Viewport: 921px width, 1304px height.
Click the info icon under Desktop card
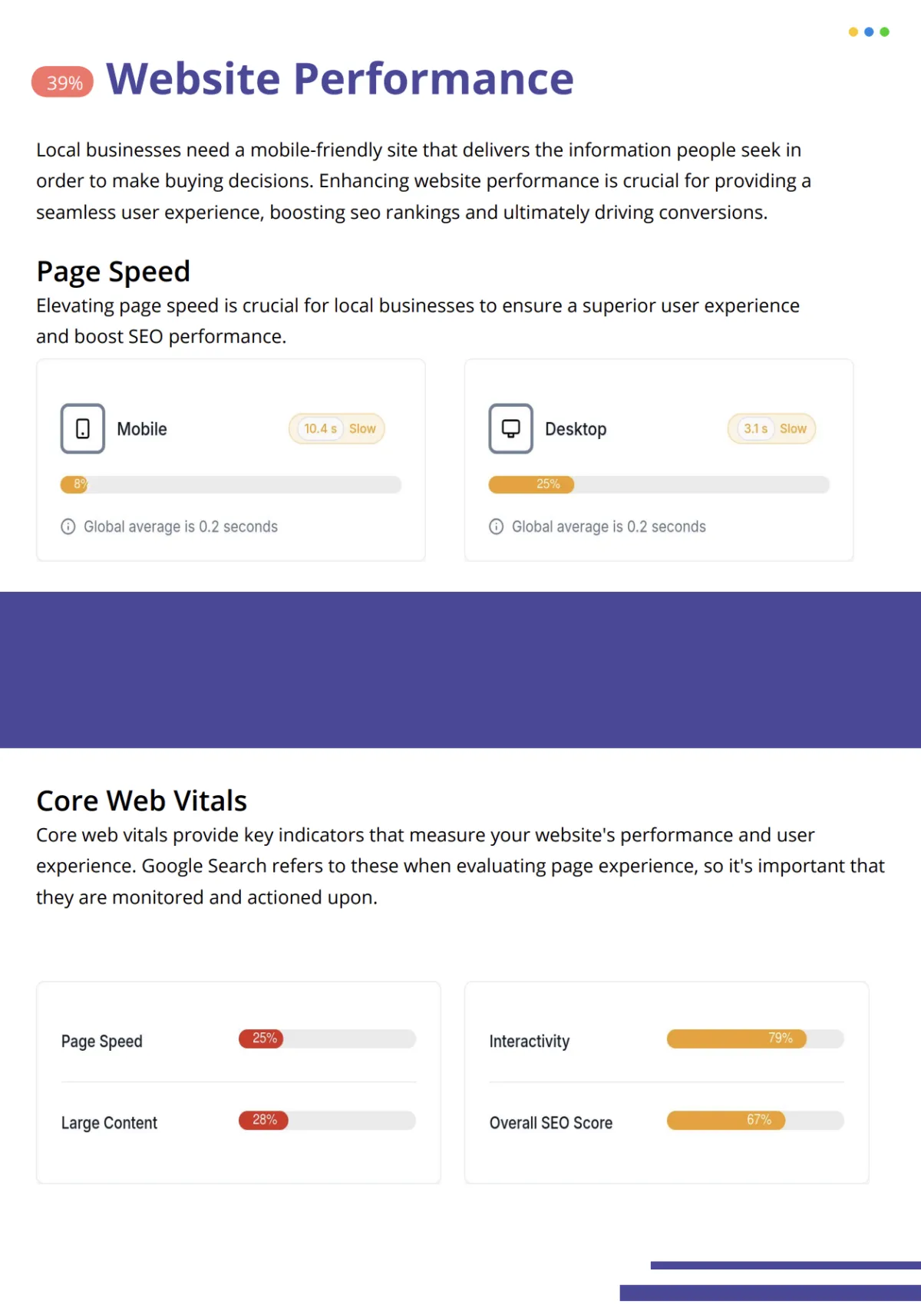tap(497, 527)
